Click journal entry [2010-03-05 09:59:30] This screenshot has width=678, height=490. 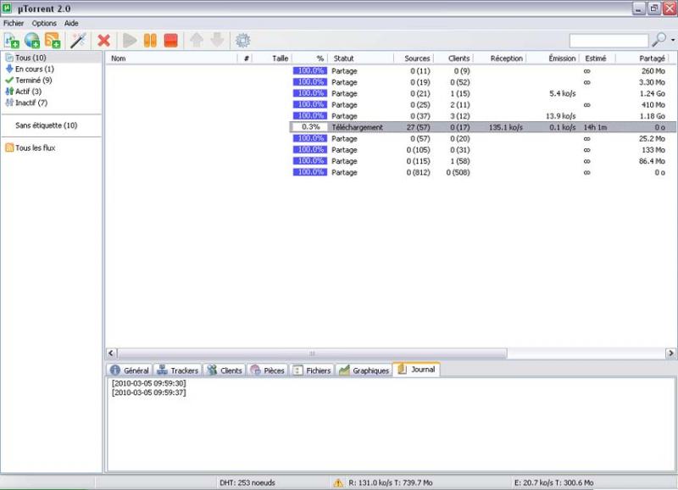[149, 383]
